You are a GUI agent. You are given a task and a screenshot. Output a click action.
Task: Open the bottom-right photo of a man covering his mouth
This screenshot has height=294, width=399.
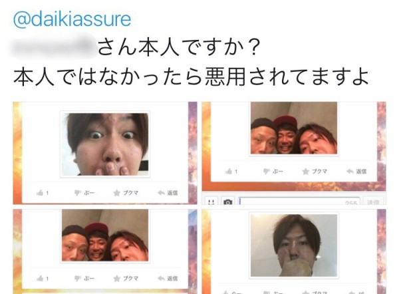(294, 245)
